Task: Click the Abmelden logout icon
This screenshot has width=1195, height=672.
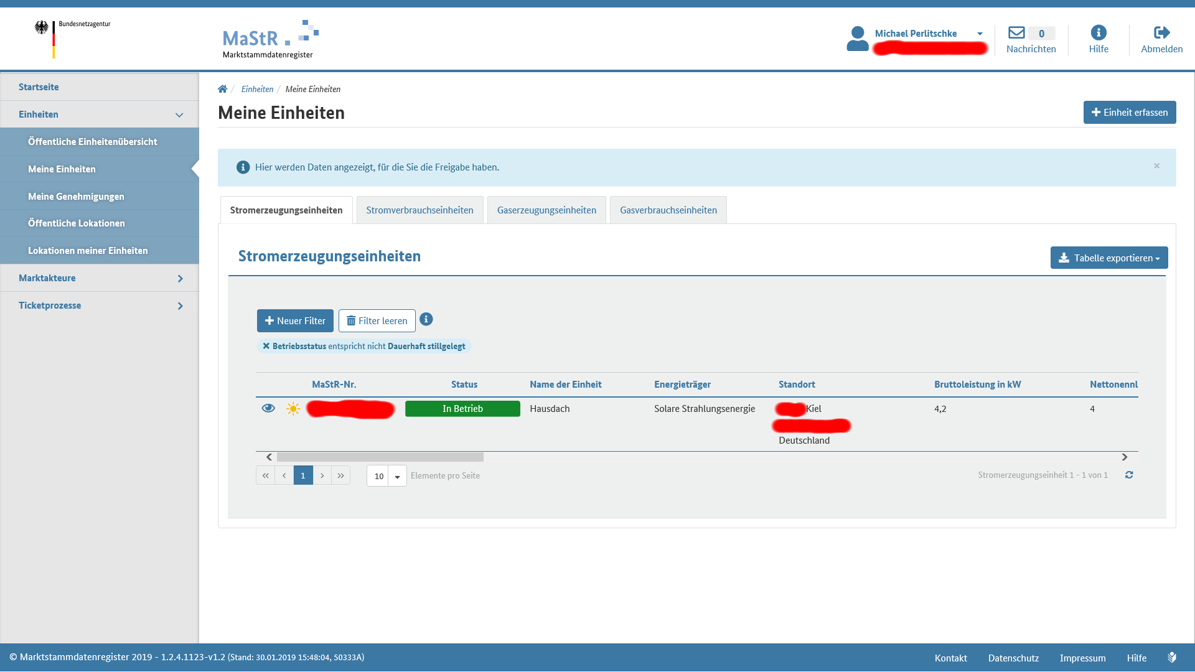Action: [1161, 32]
